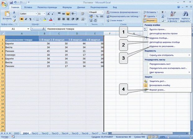Screen dimensions: 193x139
Task: Open the Лист1 sheet tab
Action: [x=35, y=133]
